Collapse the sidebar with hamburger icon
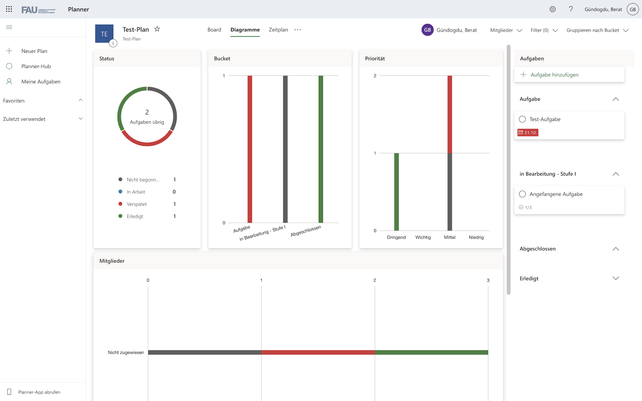This screenshot has height=401, width=642. click(9, 27)
